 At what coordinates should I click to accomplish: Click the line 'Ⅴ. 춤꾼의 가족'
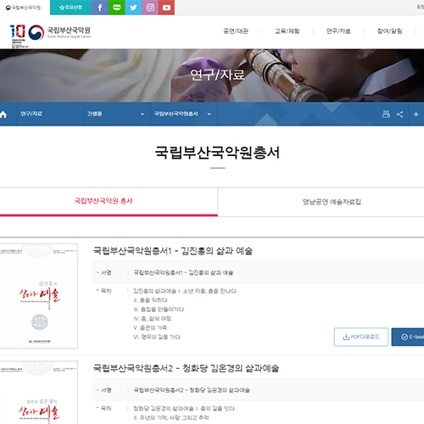150,328
